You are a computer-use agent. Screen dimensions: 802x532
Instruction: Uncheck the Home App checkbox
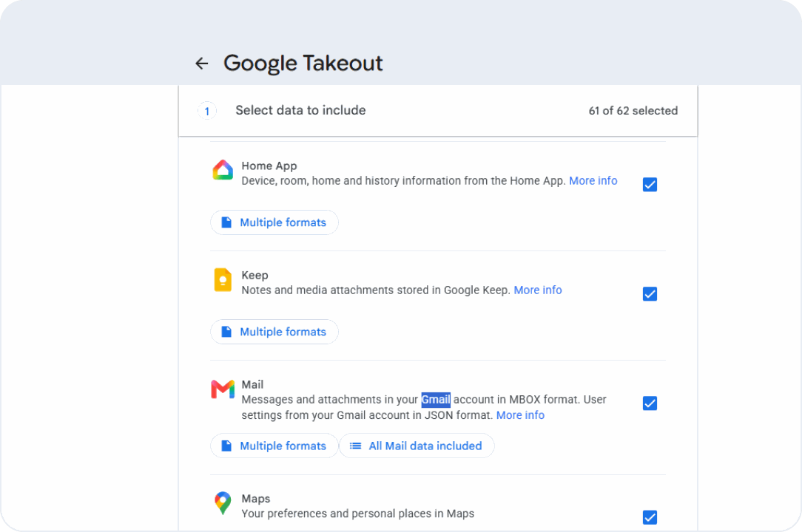click(650, 185)
